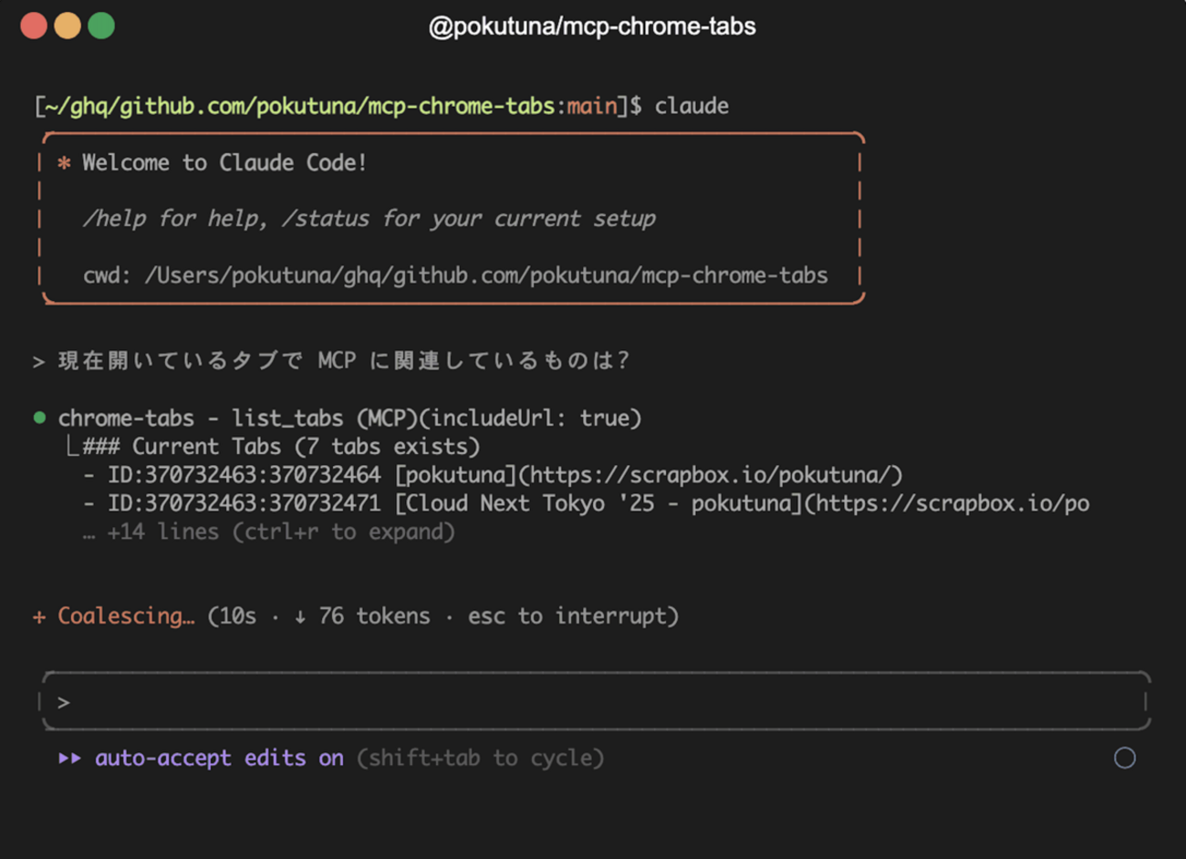Click the orange plus sign before Coalescing
This screenshot has height=859, width=1186.
point(39,616)
